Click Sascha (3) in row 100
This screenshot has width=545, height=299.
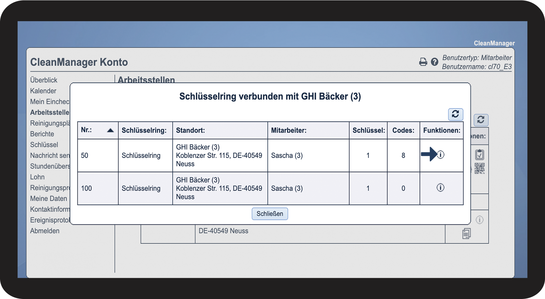(x=287, y=188)
